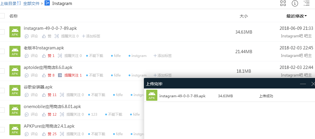Click APK icon of instagram-49-0-0-7-89.apk row
315x139 pixels.
tap(15, 32)
